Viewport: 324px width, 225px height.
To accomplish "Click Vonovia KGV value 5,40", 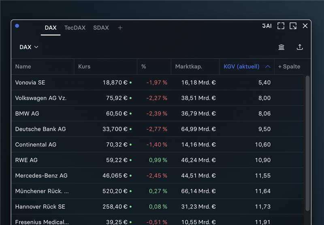I will [x=264, y=83].
